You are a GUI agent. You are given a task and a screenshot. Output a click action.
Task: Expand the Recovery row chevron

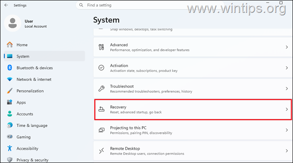[287, 110]
